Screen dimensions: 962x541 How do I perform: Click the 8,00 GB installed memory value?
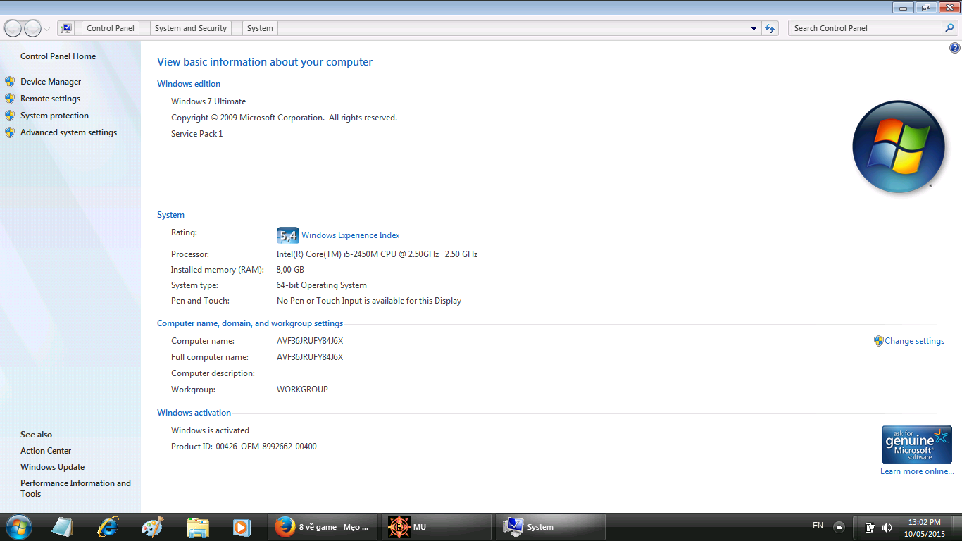point(290,270)
